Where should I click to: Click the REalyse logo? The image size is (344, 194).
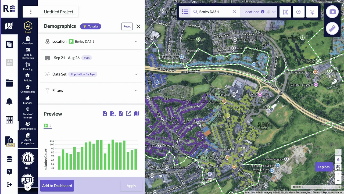click(x=9, y=9)
